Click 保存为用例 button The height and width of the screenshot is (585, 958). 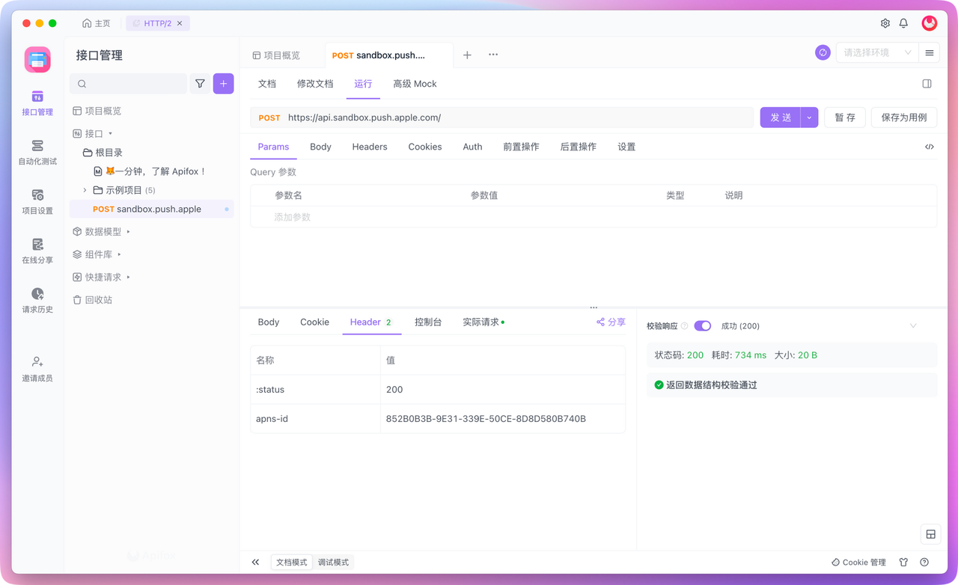click(904, 117)
